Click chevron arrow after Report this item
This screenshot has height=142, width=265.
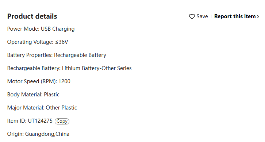pos(258,16)
